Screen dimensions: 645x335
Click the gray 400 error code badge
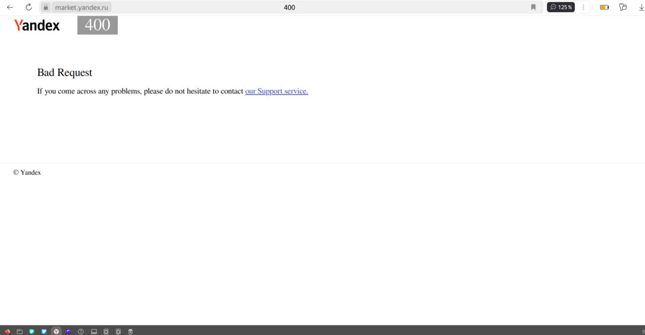pos(97,25)
